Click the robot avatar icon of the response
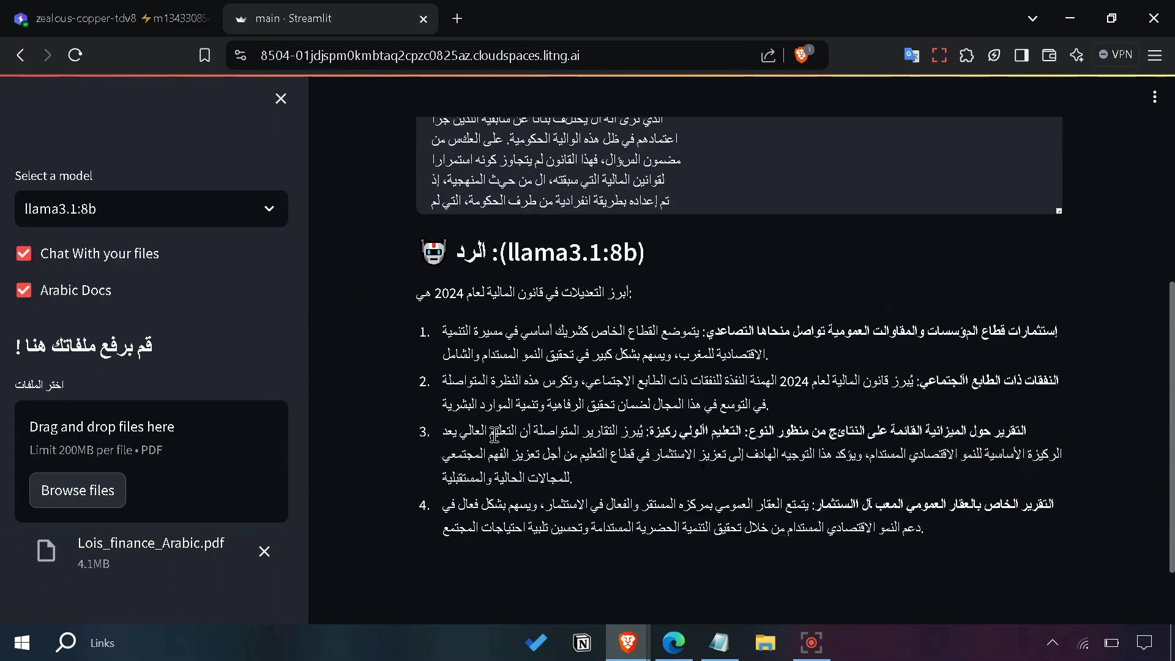This screenshot has height=661, width=1175. (433, 252)
